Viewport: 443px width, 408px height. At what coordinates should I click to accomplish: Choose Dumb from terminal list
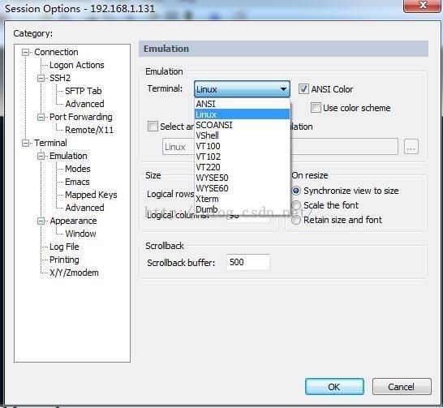(242, 209)
